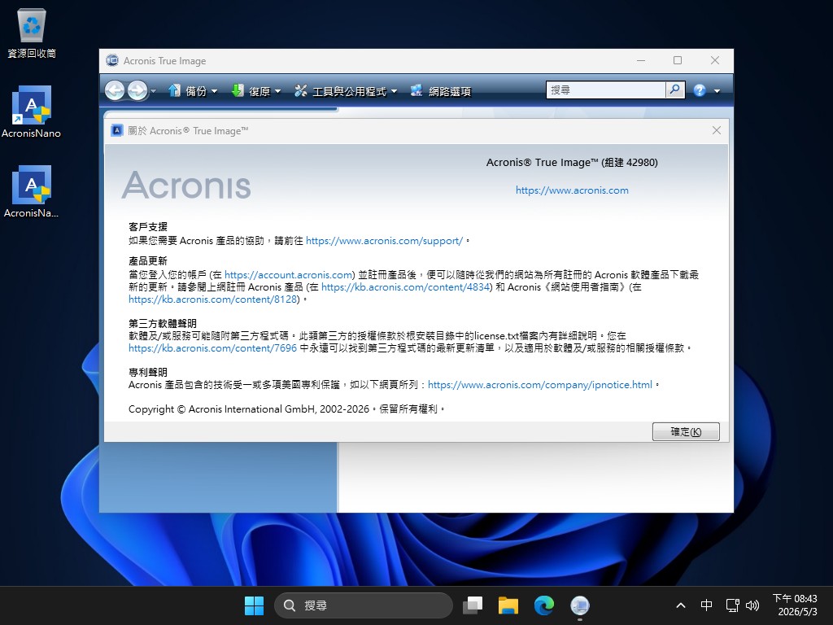The height and width of the screenshot is (625, 833).
Task: Open the company/ipnotice.html patent link
Action: [540, 385]
